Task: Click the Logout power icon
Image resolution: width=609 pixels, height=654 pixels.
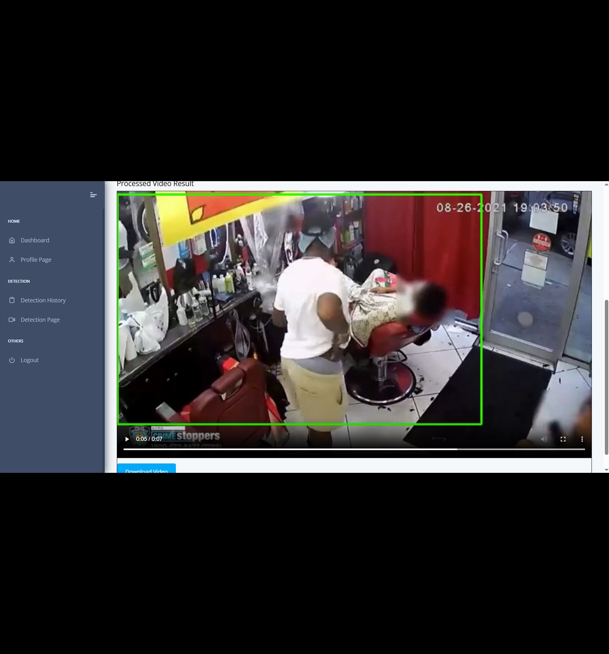Action: pyautogui.click(x=12, y=360)
